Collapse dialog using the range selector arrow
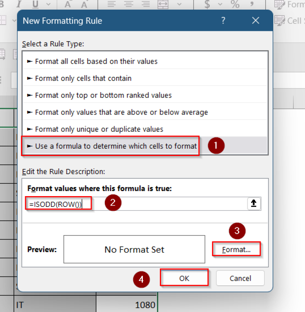 click(x=254, y=203)
